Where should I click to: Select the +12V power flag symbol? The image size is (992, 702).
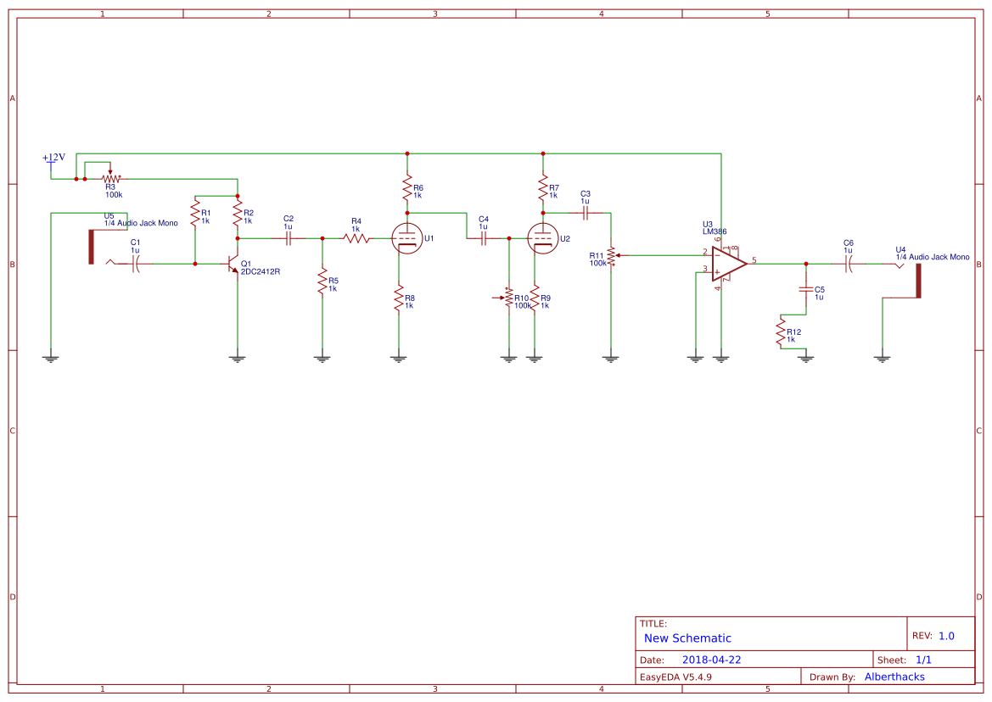[51, 163]
